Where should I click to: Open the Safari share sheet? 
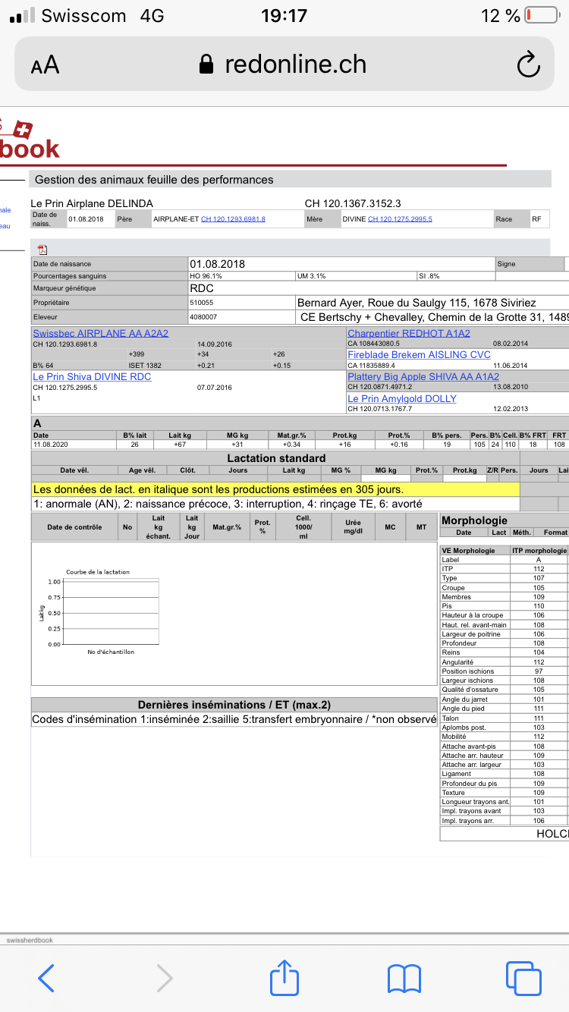[x=284, y=976]
